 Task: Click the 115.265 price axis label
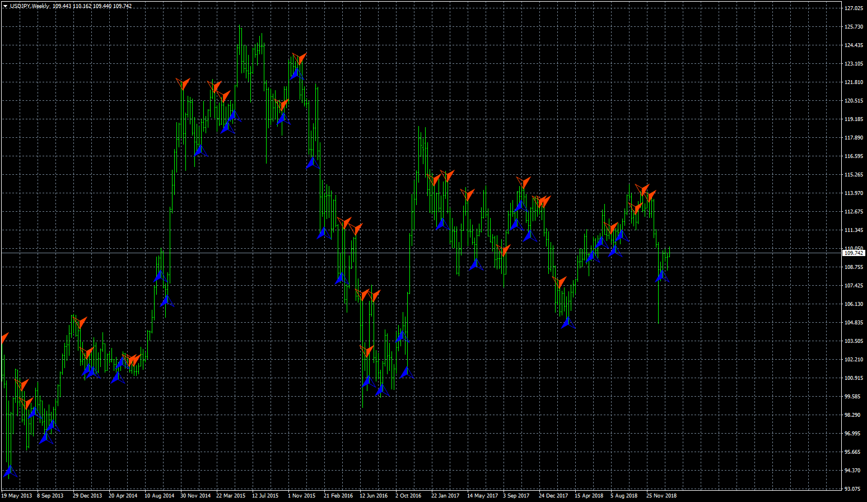tap(853, 175)
